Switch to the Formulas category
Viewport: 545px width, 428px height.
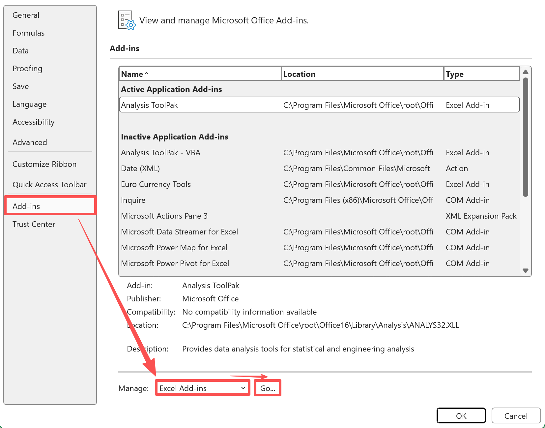point(28,33)
